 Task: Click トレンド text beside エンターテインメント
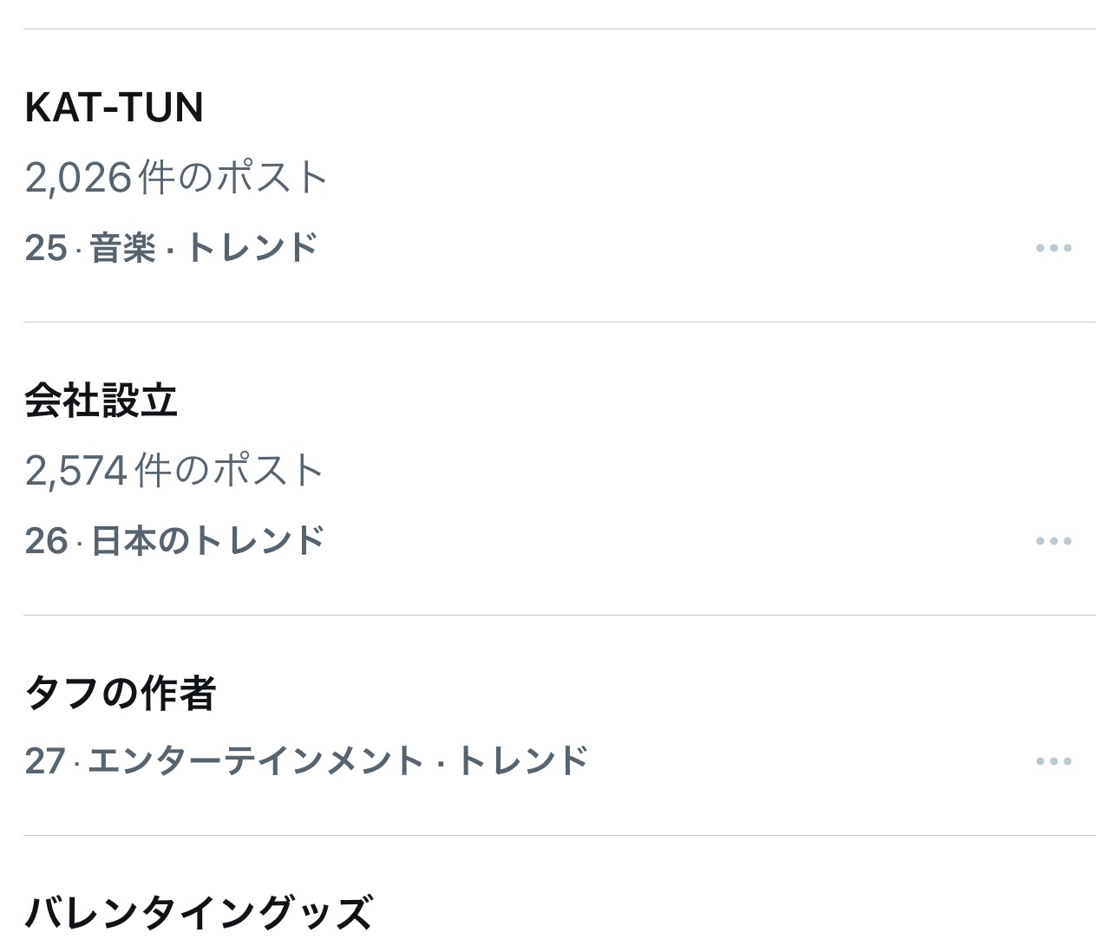click(522, 761)
